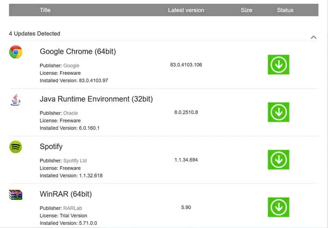Sort by the Status column header
This screenshot has width=328, height=228.
pos(285,10)
